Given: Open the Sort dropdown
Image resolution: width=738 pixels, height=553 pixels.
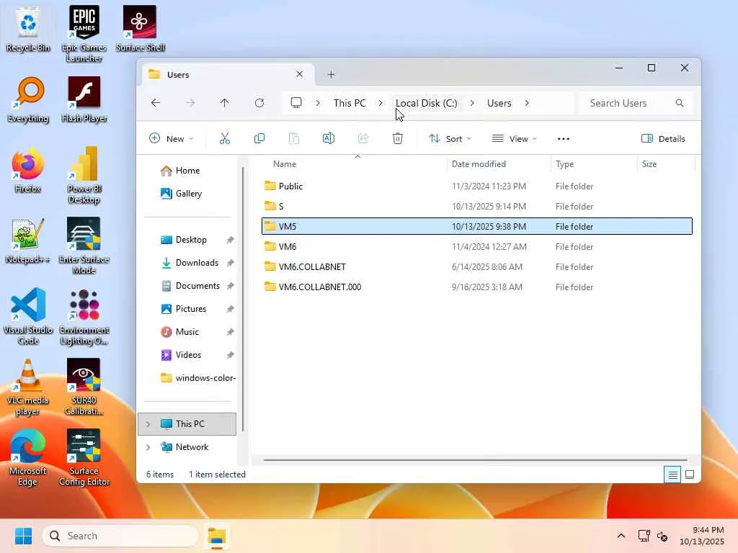Looking at the screenshot, I should [x=450, y=139].
